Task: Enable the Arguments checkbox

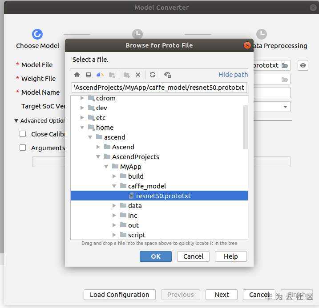Action: (23, 148)
